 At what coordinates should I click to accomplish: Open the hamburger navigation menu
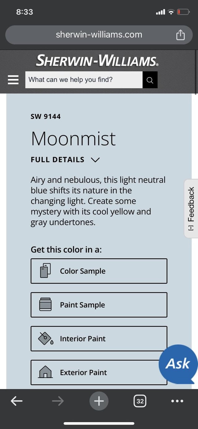pyautogui.click(x=13, y=80)
